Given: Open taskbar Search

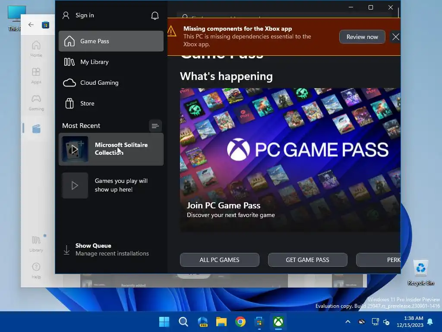Looking at the screenshot, I should 183,322.
